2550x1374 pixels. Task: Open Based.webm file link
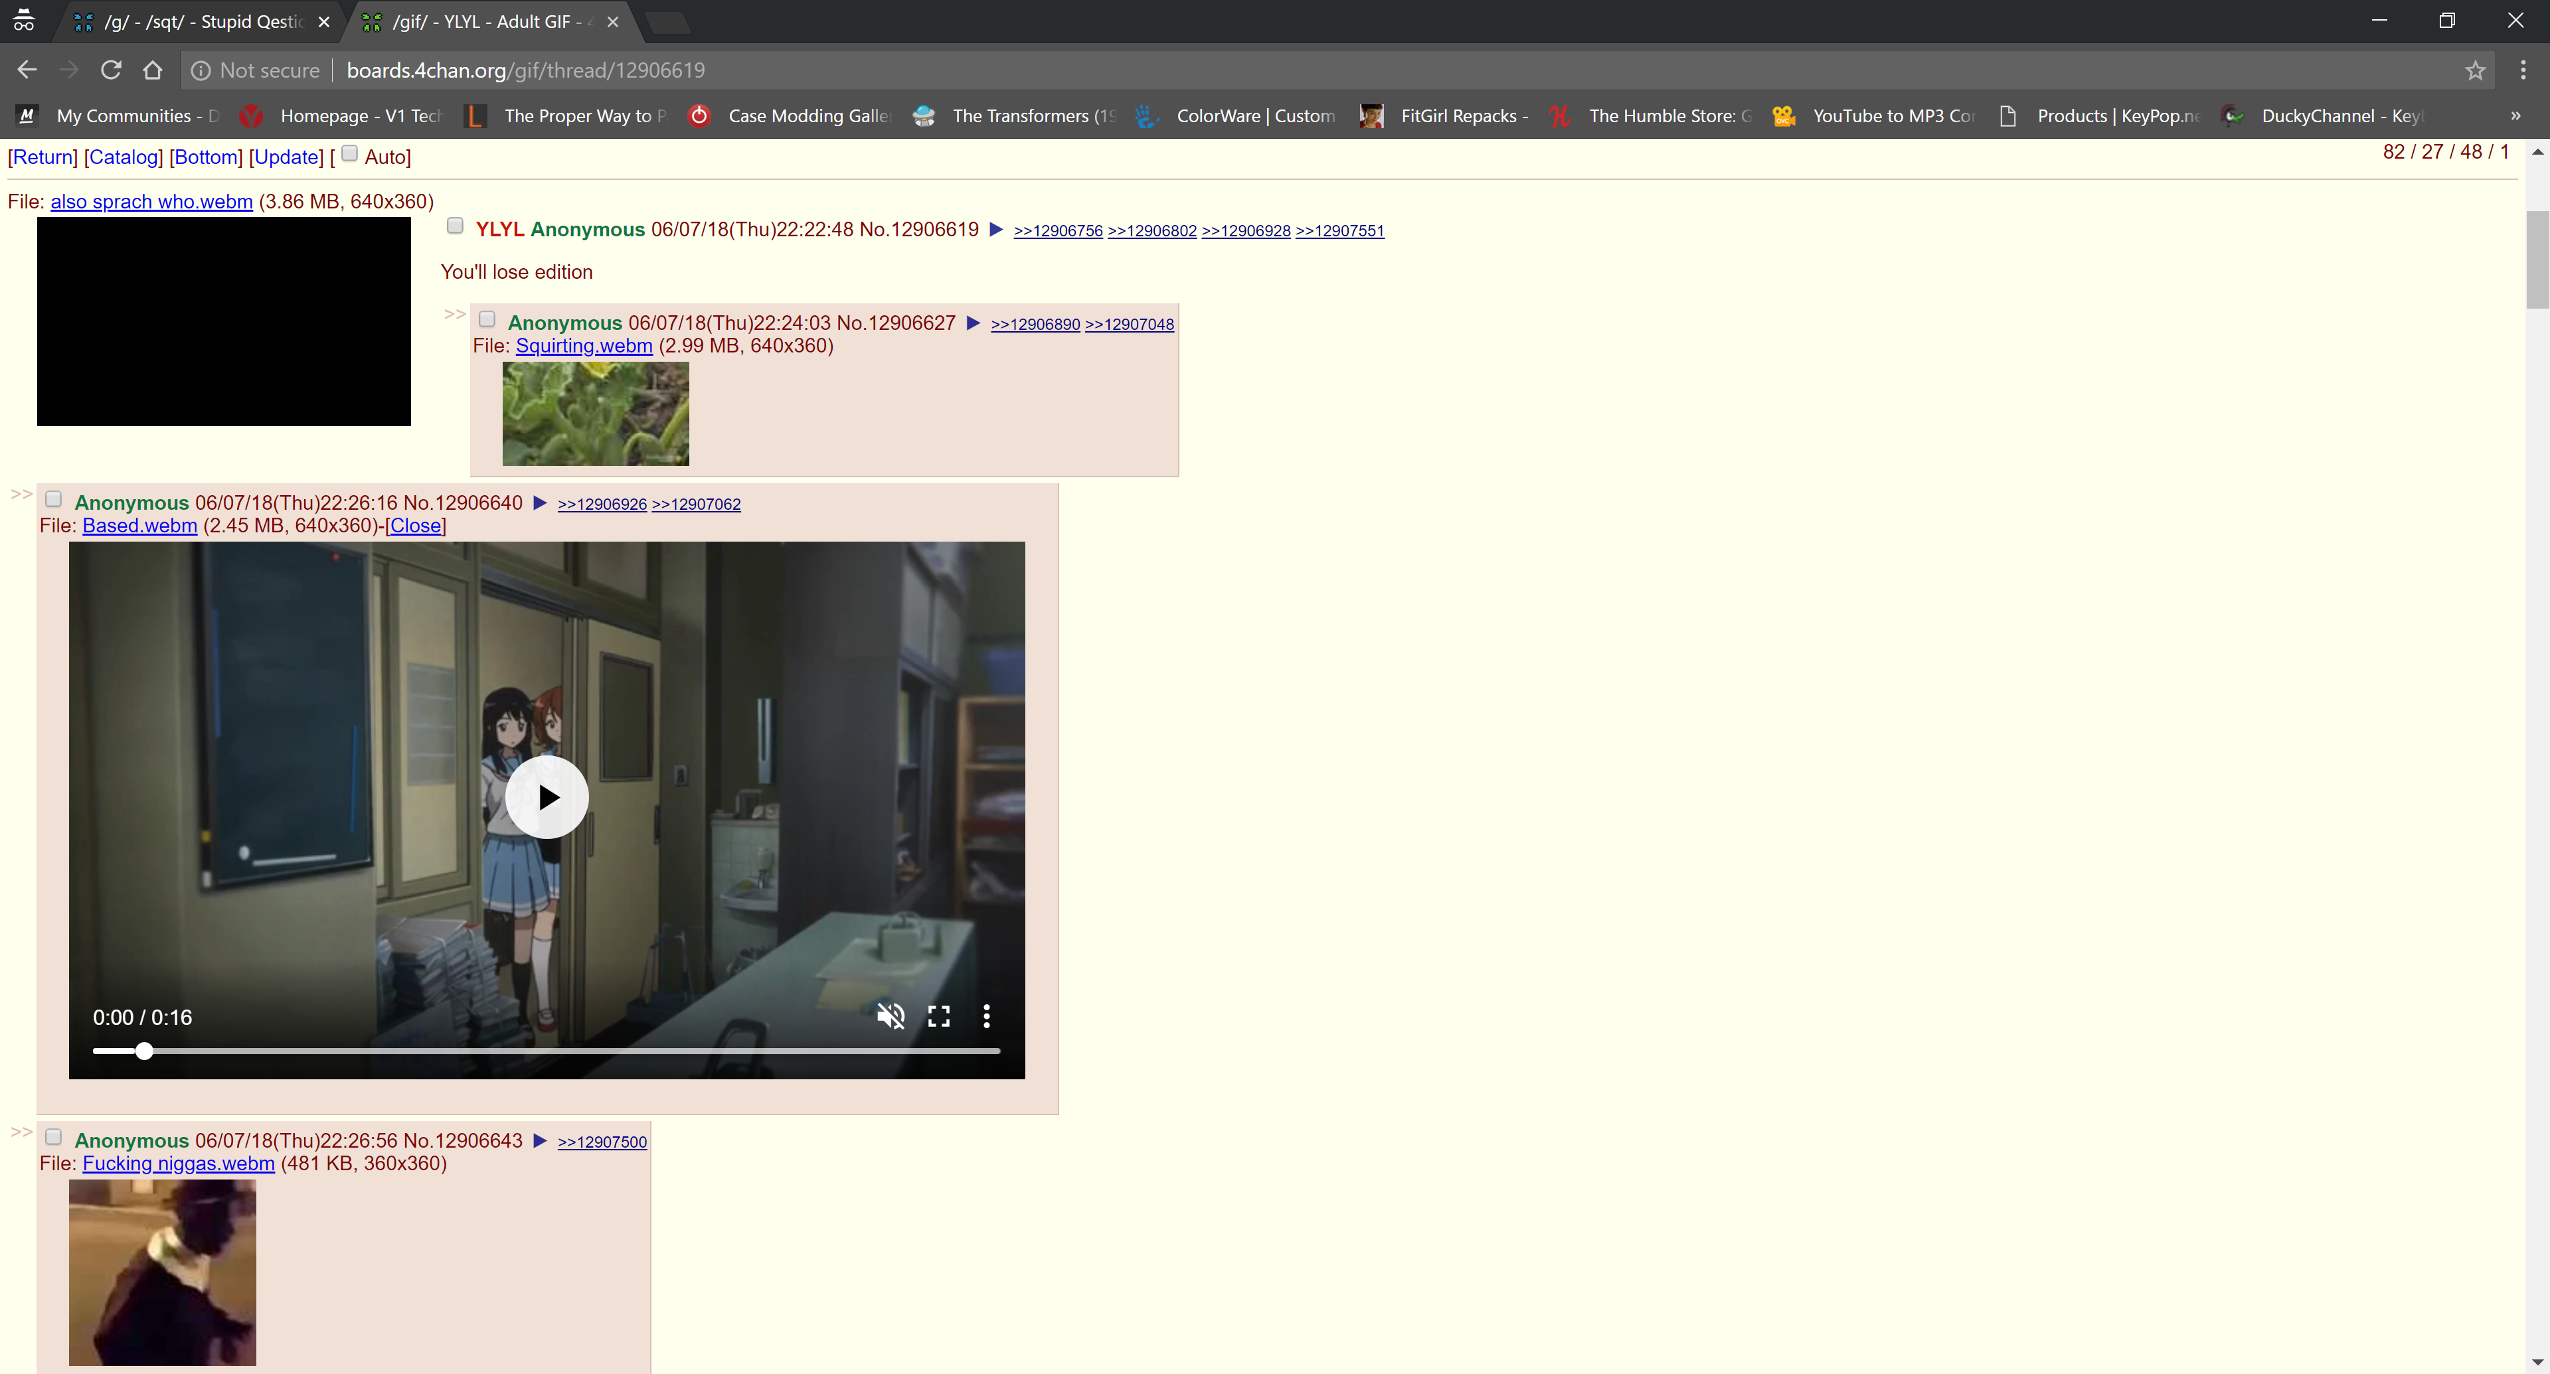pos(139,526)
